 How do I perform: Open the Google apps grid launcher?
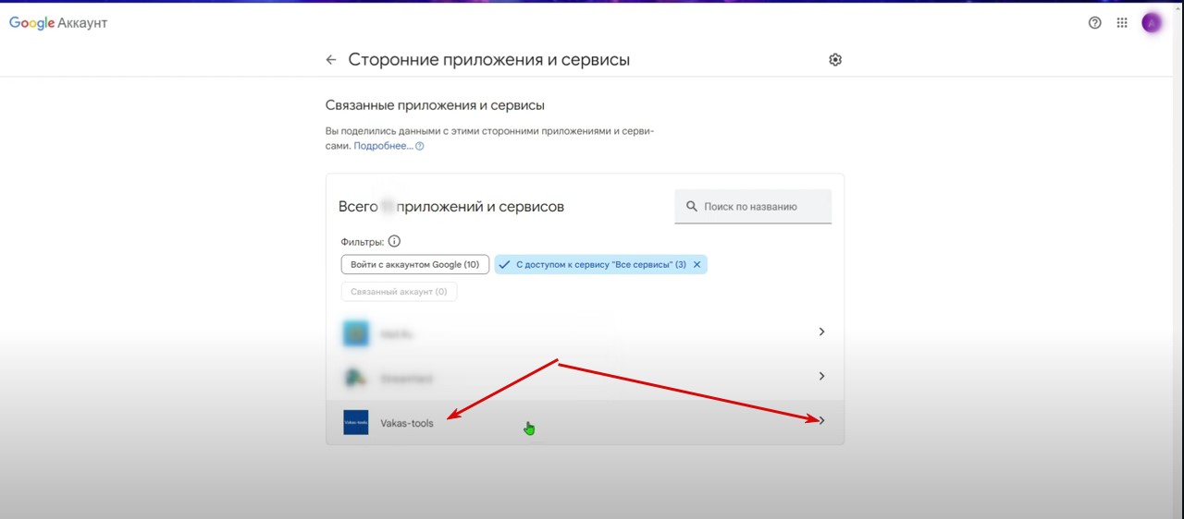(1122, 23)
